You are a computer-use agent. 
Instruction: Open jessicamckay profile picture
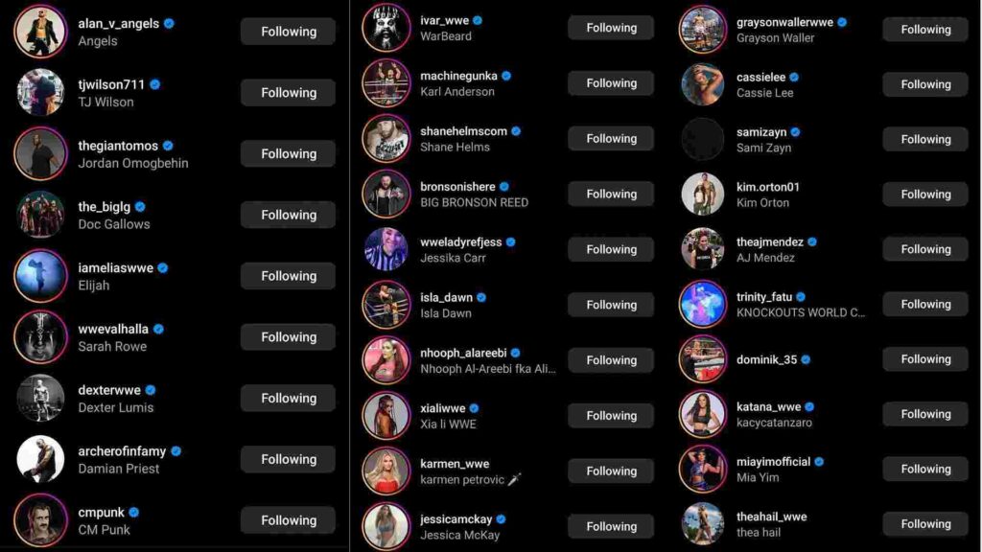(x=386, y=526)
